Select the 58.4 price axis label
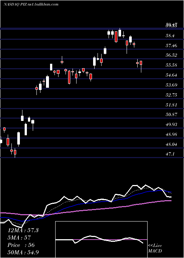The image size is (184, 258). click(x=170, y=35)
